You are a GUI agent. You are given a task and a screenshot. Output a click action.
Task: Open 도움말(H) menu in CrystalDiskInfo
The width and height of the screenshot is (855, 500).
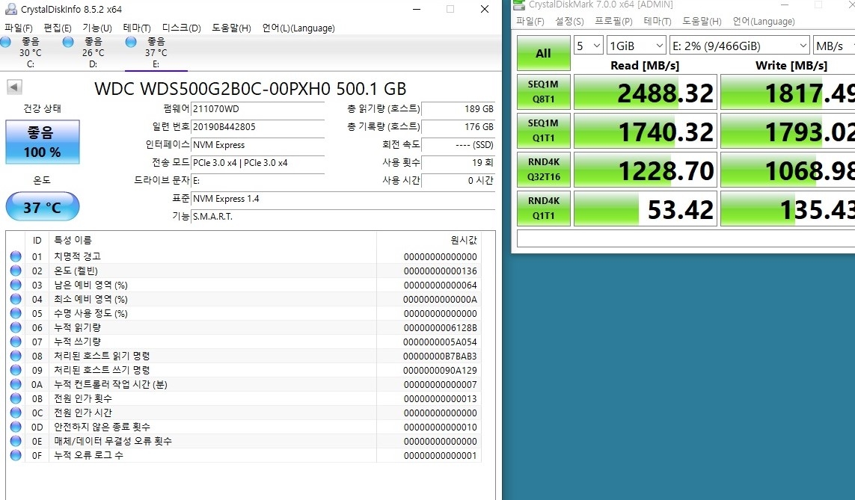231,28
